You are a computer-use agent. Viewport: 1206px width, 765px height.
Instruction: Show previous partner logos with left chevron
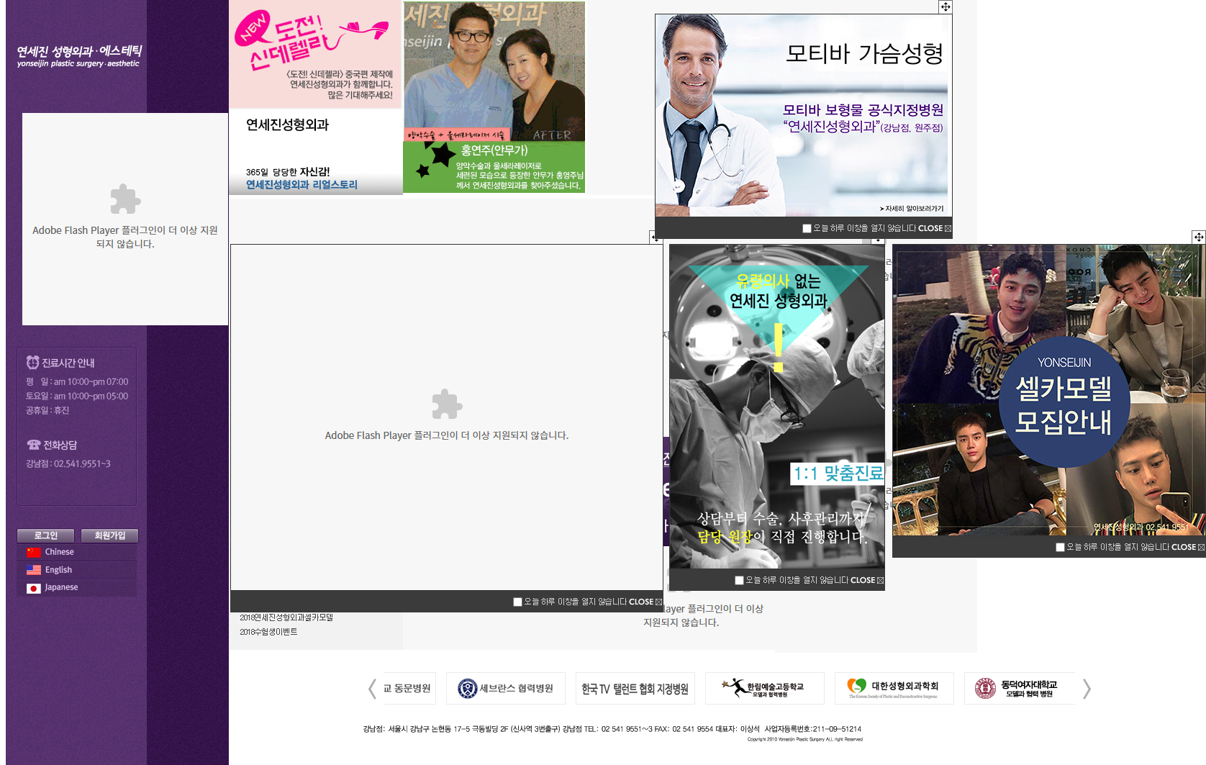[372, 689]
